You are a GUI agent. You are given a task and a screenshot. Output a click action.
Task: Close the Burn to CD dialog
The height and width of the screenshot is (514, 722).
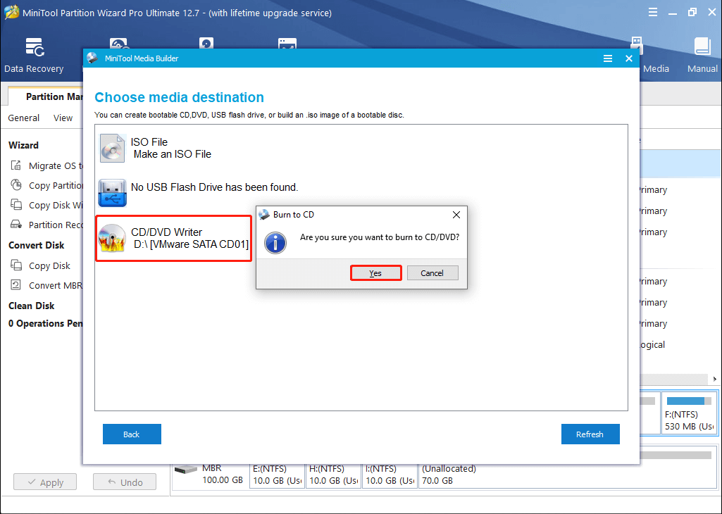pos(456,215)
